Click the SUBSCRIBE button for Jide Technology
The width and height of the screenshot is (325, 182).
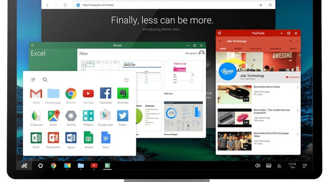coord(292,77)
